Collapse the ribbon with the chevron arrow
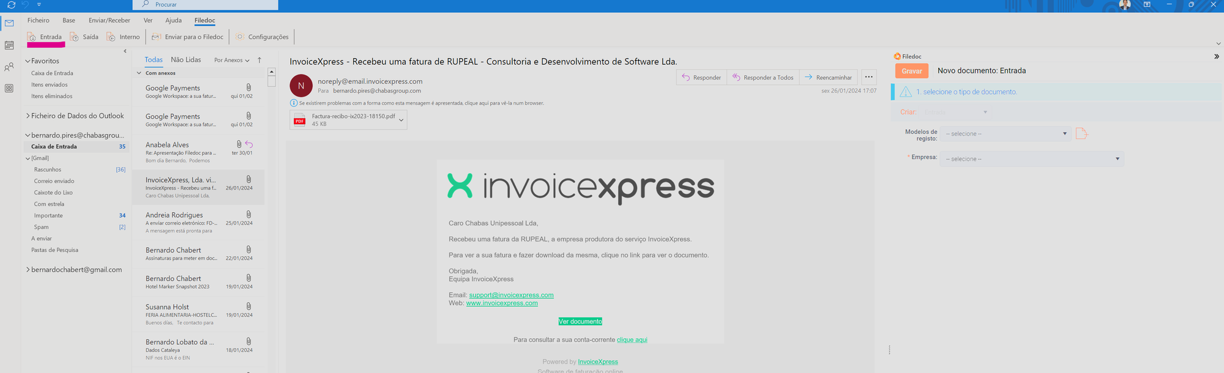The height and width of the screenshot is (373, 1224). 1218,43
